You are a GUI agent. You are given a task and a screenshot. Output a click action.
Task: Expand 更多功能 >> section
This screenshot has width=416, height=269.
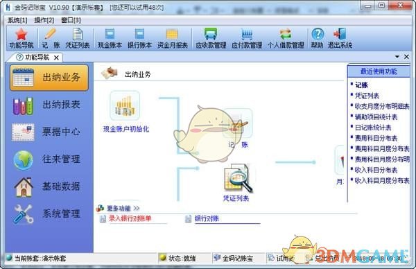(x=123, y=209)
